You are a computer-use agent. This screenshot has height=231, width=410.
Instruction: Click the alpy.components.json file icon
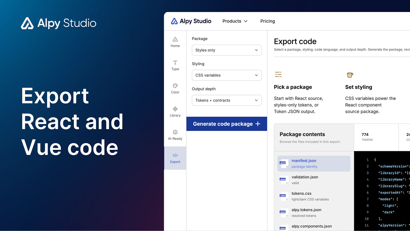point(283,228)
